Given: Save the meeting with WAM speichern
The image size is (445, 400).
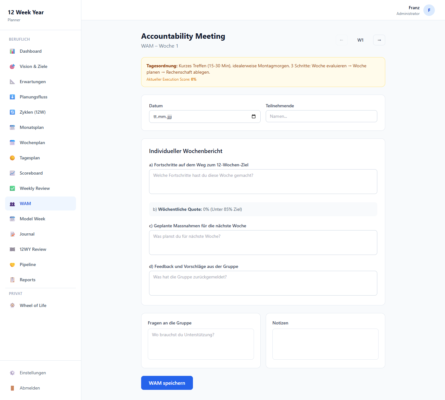Looking at the screenshot, I should [167, 383].
